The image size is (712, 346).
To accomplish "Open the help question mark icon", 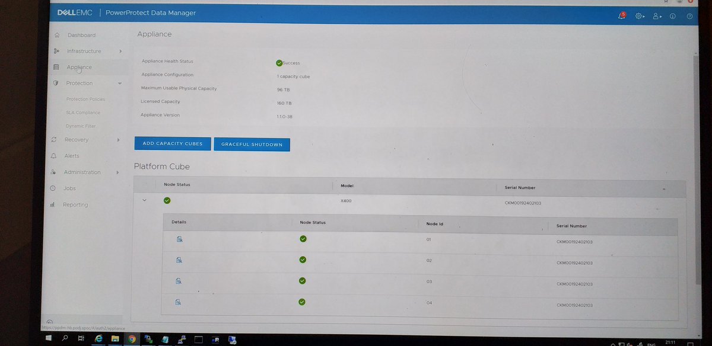I will pos(689,16).
